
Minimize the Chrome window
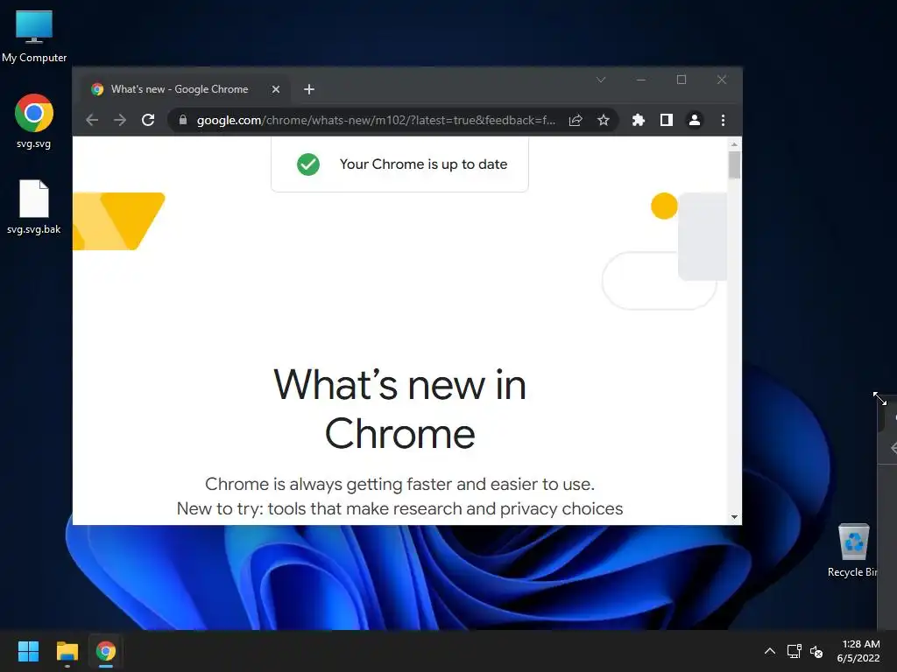pyautogui.click(x=641, y=80)
